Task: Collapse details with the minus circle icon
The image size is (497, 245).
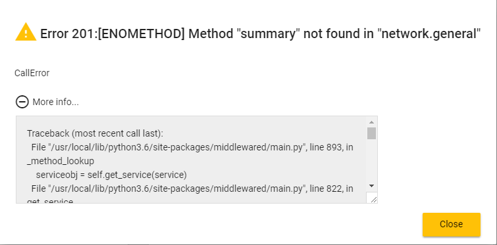Action: (22, 102)
